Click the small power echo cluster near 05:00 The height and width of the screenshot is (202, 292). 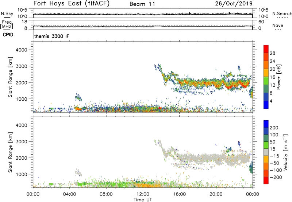78,97
